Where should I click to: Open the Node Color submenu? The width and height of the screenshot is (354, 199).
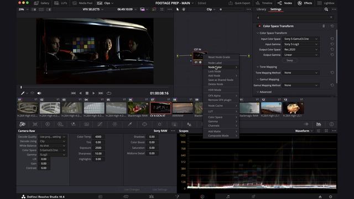coord(221,67)
